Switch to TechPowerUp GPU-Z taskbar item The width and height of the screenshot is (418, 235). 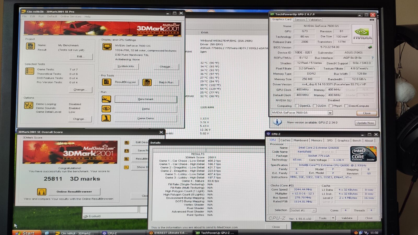216,233
